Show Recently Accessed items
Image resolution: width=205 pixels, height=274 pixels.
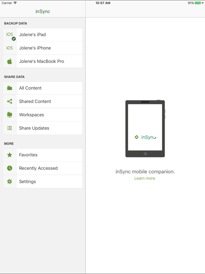(43, 168)
